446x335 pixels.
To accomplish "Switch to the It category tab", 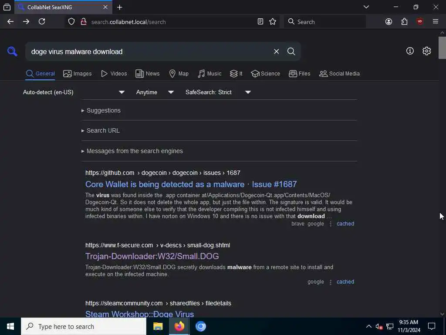I will (236, 74).
